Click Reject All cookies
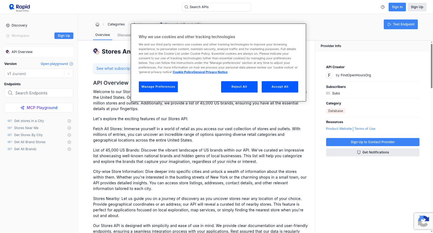 coord(239,87)
